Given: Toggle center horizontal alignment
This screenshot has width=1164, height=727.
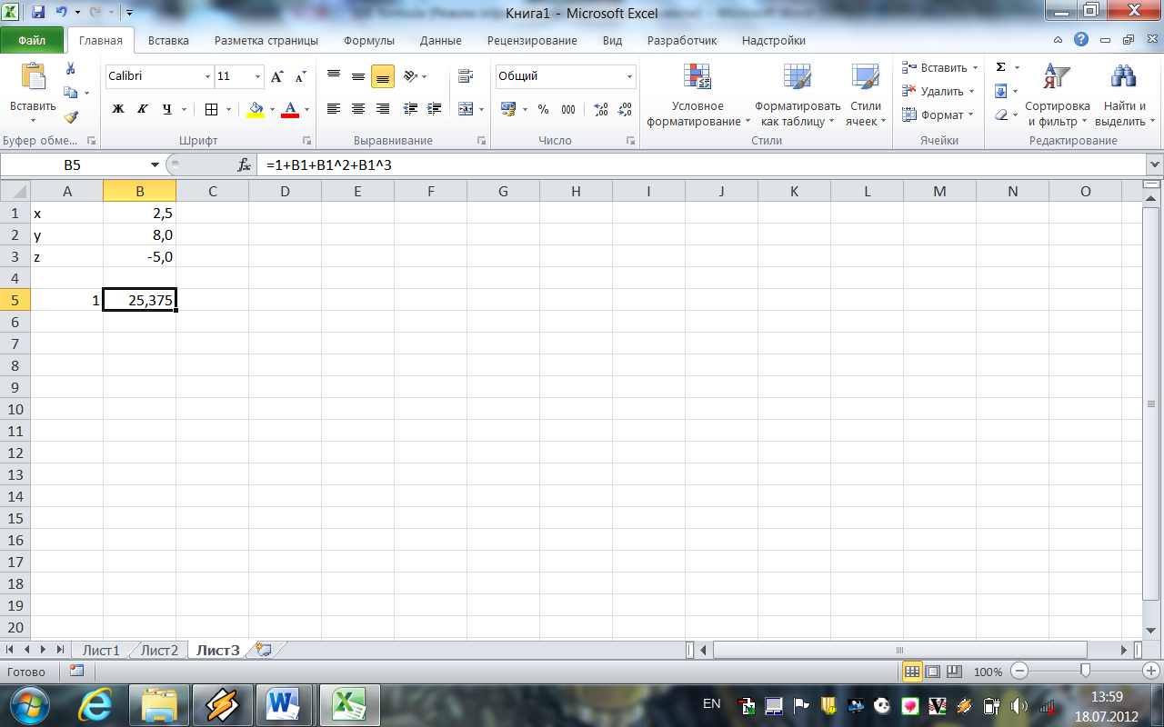Looking at the screenshot, I should [x=358, y=109].
